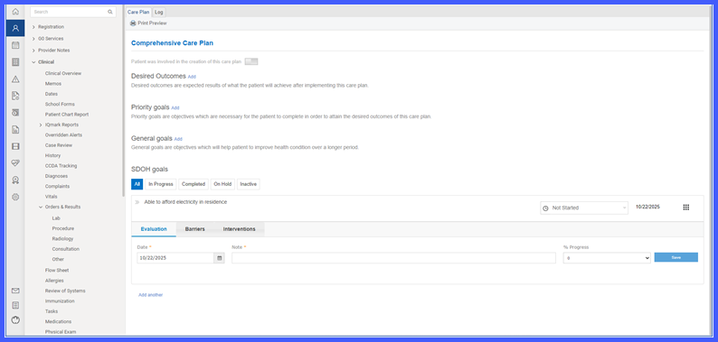Screen dimensions: 718x342
Task: Select the patient person icon
Action: [15, 28]
